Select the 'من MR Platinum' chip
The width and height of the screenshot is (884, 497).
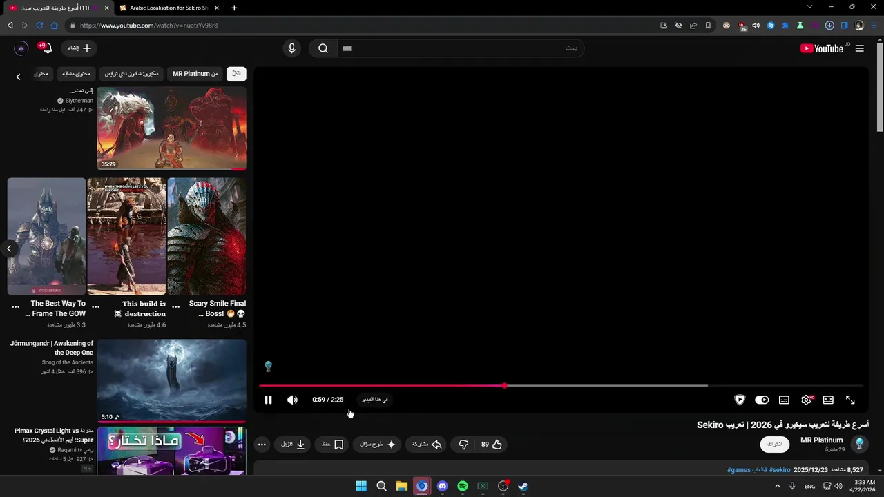(195, 74)
